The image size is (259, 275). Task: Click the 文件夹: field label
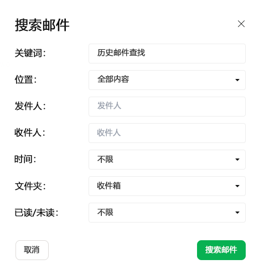(x=30, y=186)
